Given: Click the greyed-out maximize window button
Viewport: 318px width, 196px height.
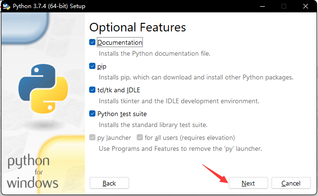Looking at the screenshot, I should click(284, 6).
